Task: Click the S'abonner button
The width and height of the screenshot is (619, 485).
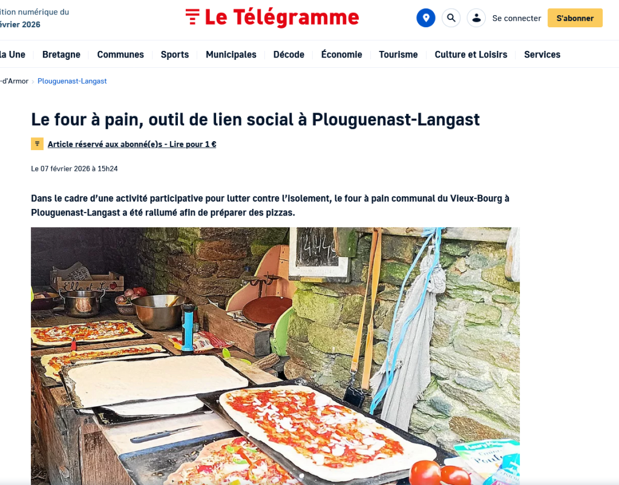Action: [x=575, y=18]
